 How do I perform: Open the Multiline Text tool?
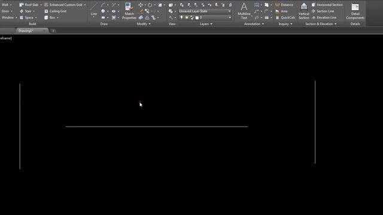(244, 11)
